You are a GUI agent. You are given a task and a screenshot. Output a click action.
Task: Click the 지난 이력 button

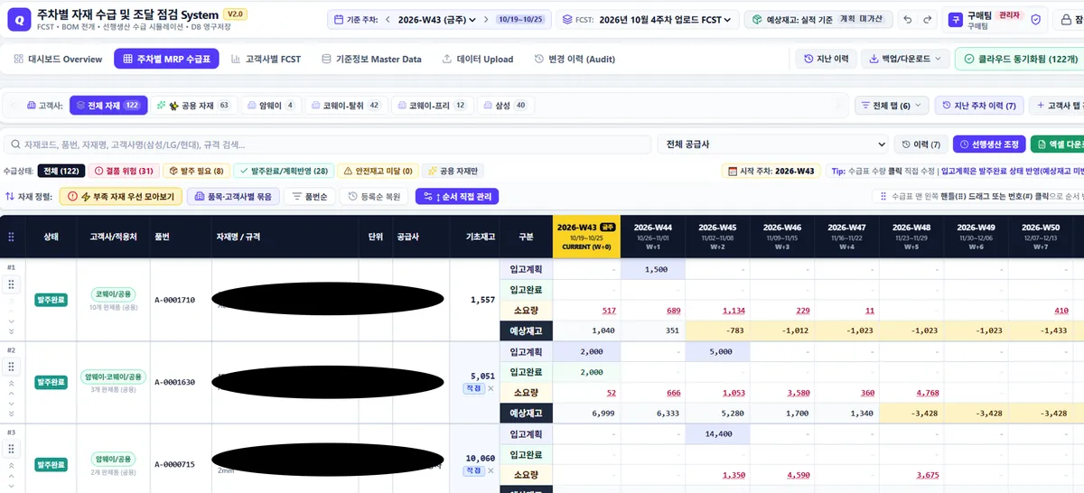[x=826, y=59]
